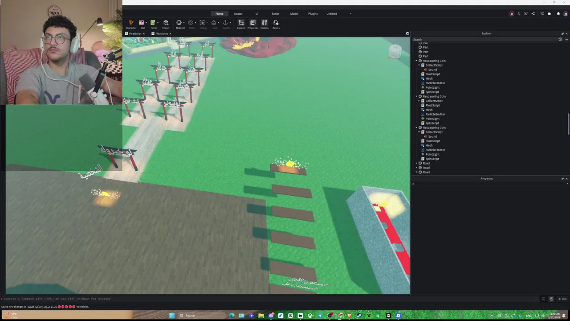The image size is (570, 321).
Task: Open the Lock dropdown arrow
Action: (219, 23)
